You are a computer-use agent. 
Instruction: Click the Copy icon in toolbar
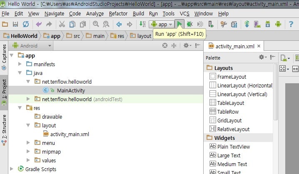(x=72, y=24)
